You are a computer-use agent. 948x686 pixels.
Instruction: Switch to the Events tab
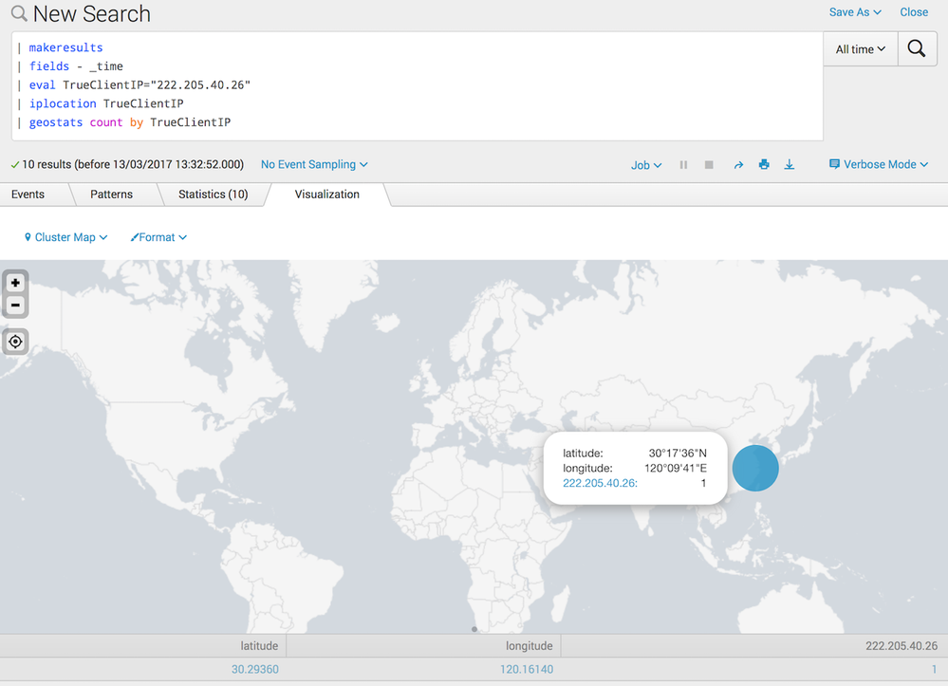tap(28, 195)
